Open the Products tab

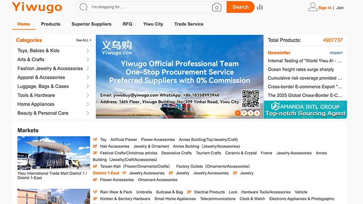click(51, 24)
